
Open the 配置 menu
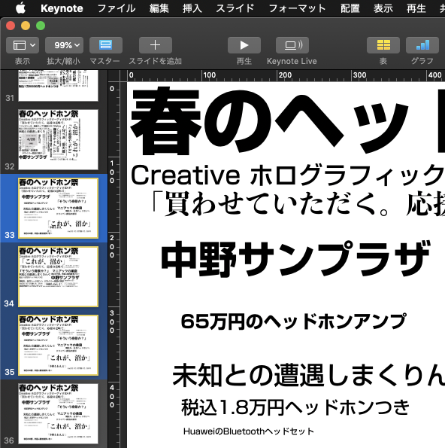click(x=350, y=8)
